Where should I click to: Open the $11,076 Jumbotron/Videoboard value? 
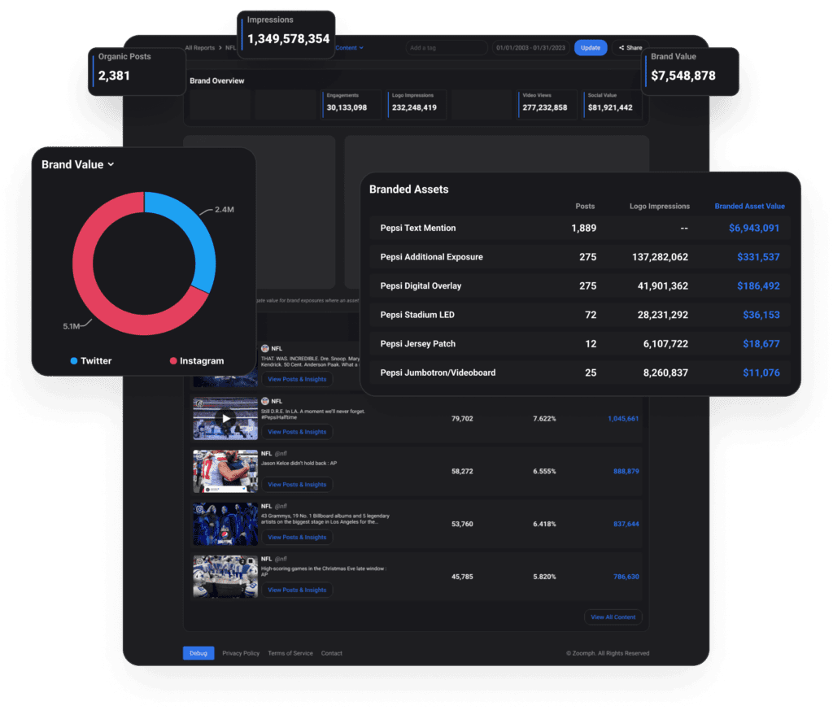[761, 373]
